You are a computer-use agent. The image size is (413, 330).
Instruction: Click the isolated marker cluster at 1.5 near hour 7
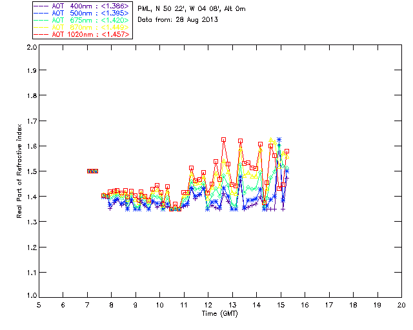pyautogui.click(x=92, y=171)
